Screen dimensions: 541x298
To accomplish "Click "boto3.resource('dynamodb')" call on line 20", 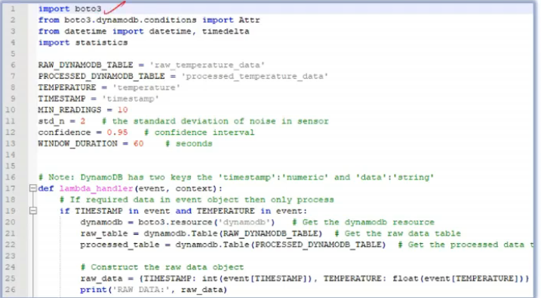I will point(207,222).
